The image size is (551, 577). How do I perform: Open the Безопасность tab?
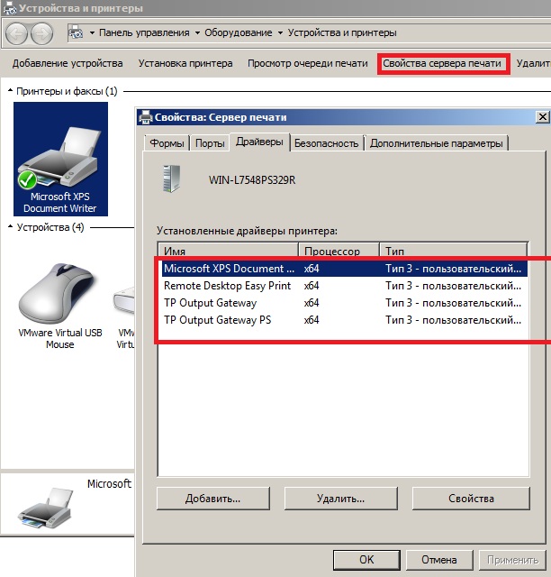(x=327, y=143)
